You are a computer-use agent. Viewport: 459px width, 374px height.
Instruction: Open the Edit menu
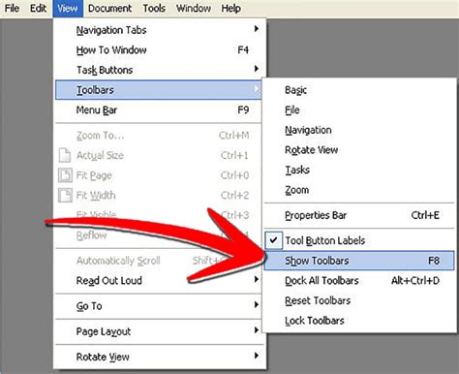click(x=38, y=8)
